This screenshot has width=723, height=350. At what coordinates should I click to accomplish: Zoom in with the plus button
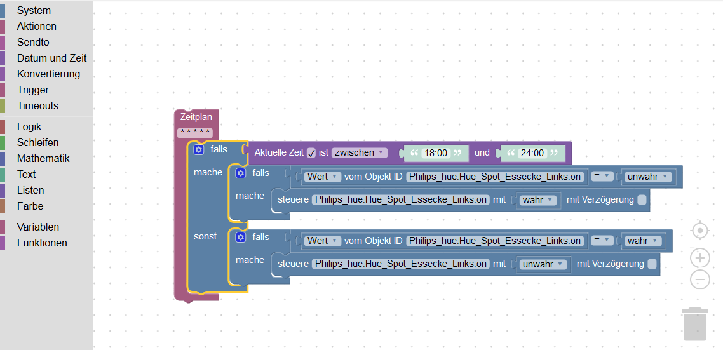coord(700,258)
